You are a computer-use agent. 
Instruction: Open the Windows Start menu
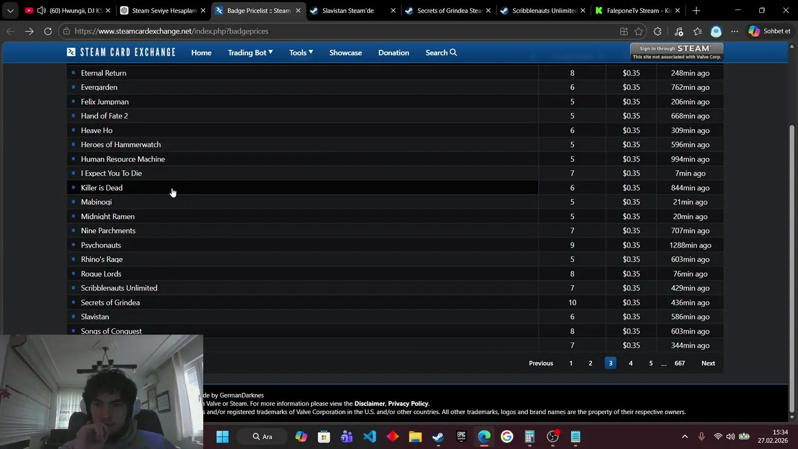tap(223, 437)
